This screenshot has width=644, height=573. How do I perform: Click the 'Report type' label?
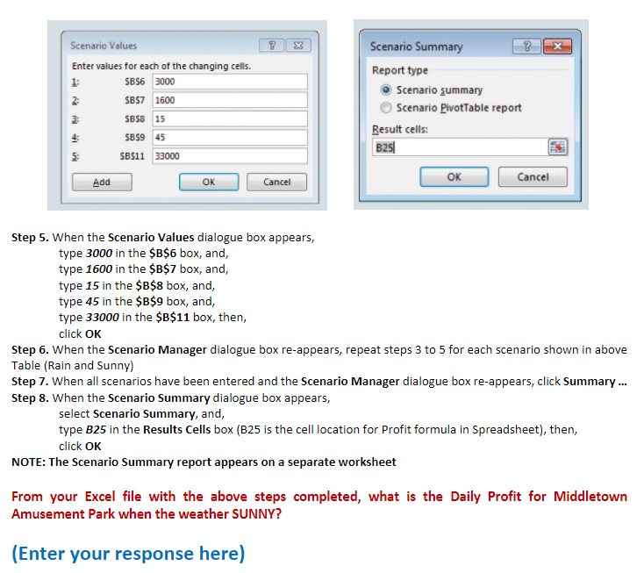click(x=400, y=70)
